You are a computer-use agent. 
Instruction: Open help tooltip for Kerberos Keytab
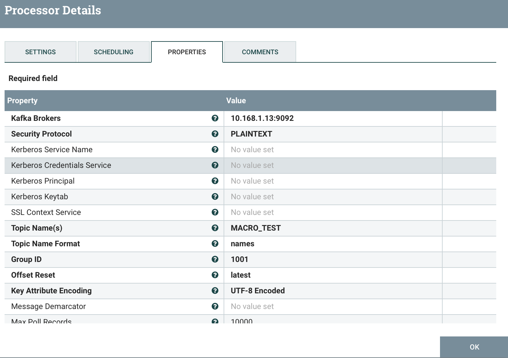(215, 197)
